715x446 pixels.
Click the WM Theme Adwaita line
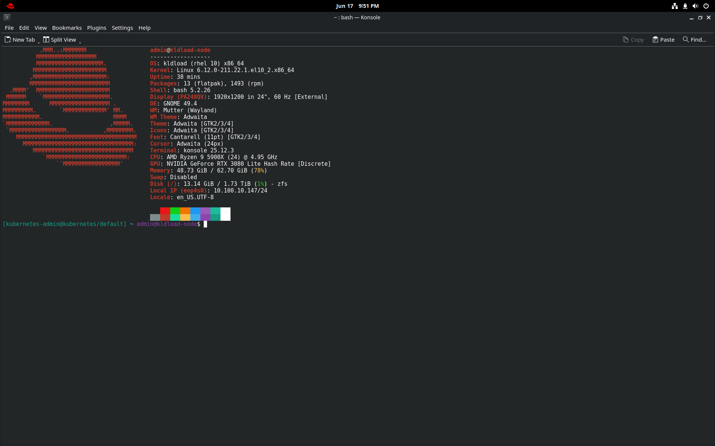point(178,117)
